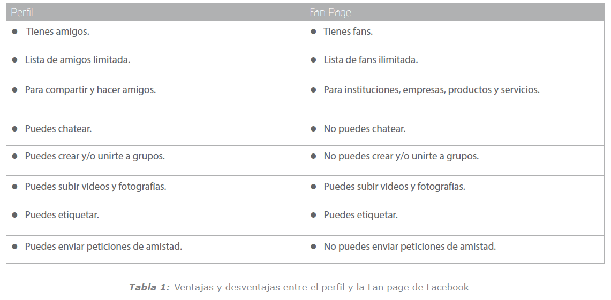
Task: Click Fan Page column's "Puedes subir videos y fotografías."
Action: coord(394,187)
